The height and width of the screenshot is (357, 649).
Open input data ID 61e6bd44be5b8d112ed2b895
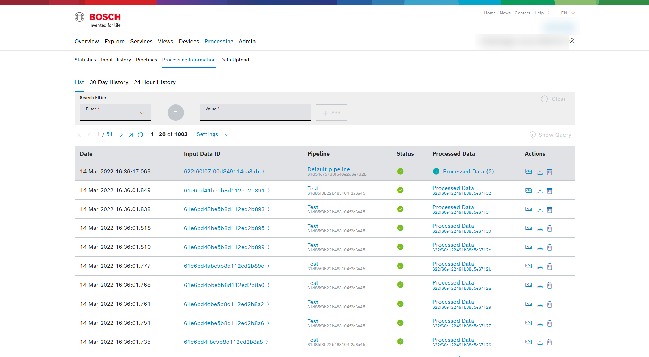(x=224, y=228)
